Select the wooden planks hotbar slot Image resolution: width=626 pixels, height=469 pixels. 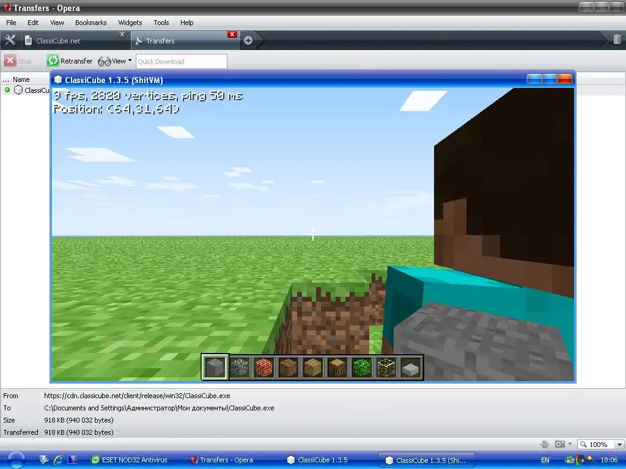[x=312, y=367]
